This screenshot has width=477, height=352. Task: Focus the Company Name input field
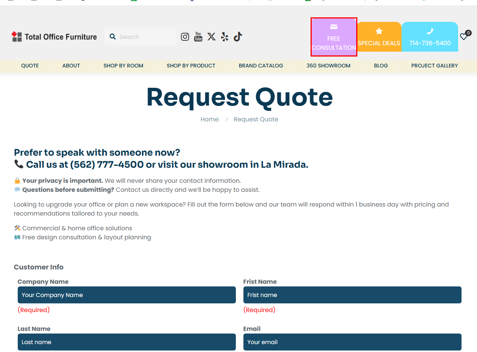click(126, 295)
